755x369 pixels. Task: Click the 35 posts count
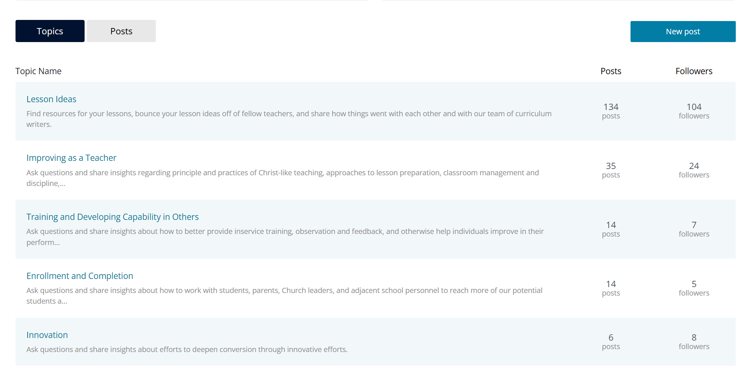[x=611, y=170]
